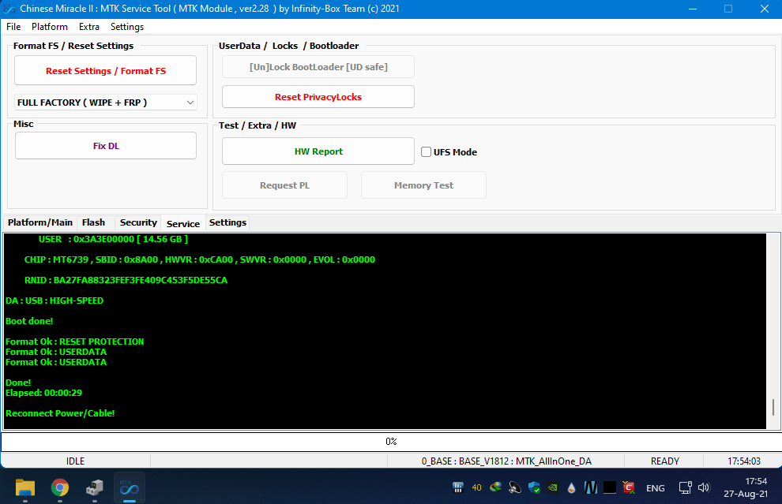Viewport: 782px width, 504px height.
Task: Click the Reset Settings / Format FS button
Action: click(105, 71)
